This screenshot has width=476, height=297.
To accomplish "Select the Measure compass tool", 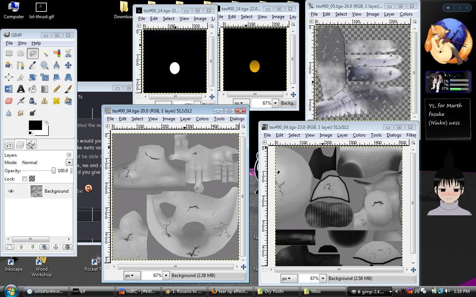I will [x=56, y=66].
